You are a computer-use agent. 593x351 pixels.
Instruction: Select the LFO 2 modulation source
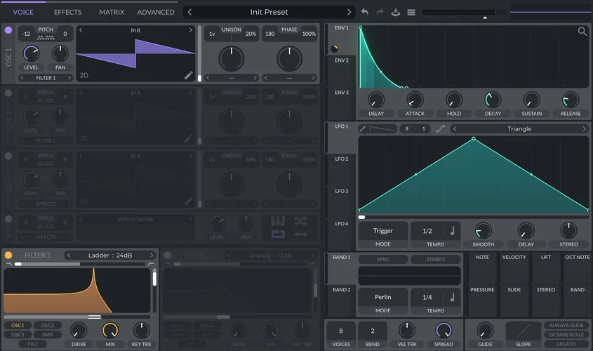tap(342, 159)
